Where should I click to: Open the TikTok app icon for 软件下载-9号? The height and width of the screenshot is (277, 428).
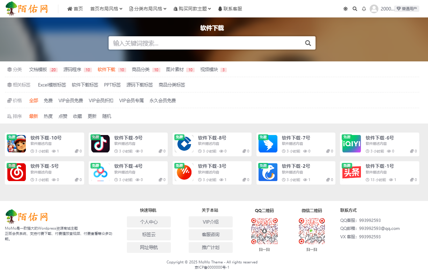coord(100,144)
